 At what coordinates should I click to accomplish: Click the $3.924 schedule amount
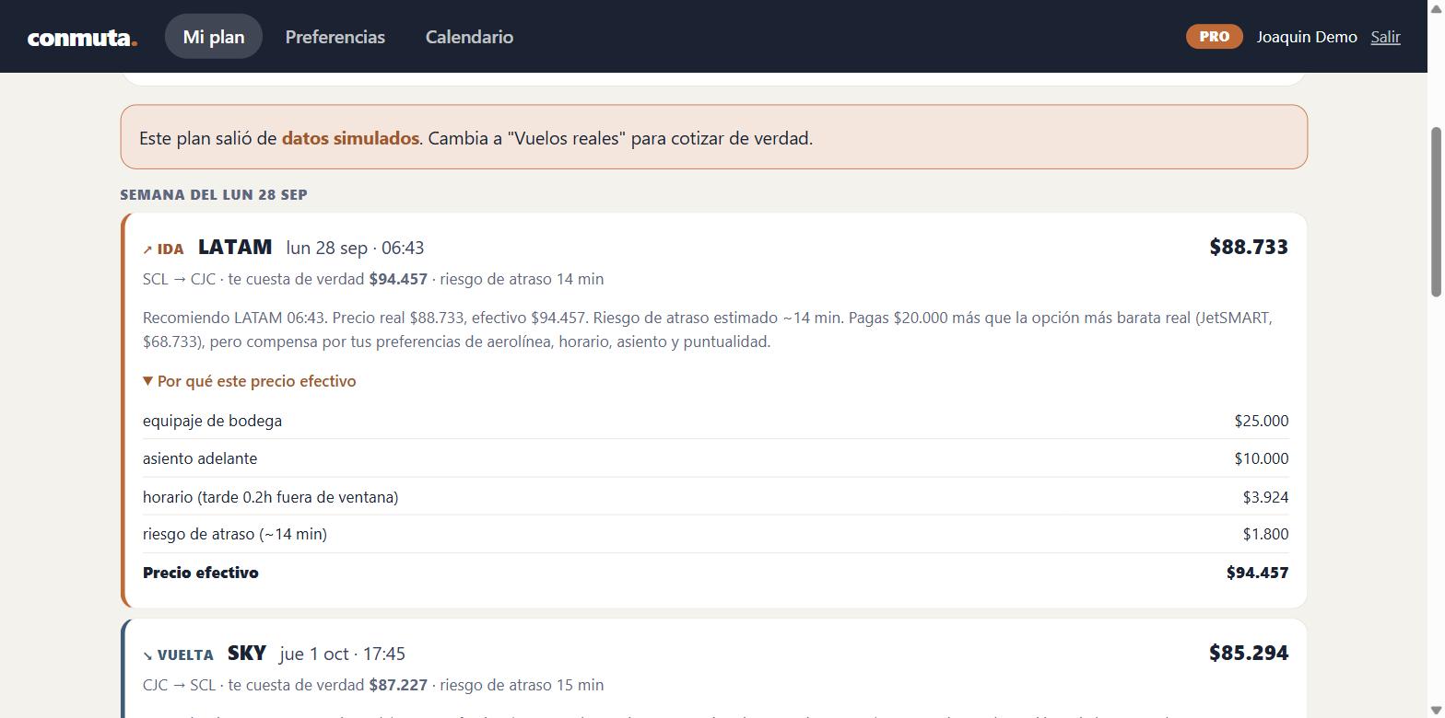1265,497
